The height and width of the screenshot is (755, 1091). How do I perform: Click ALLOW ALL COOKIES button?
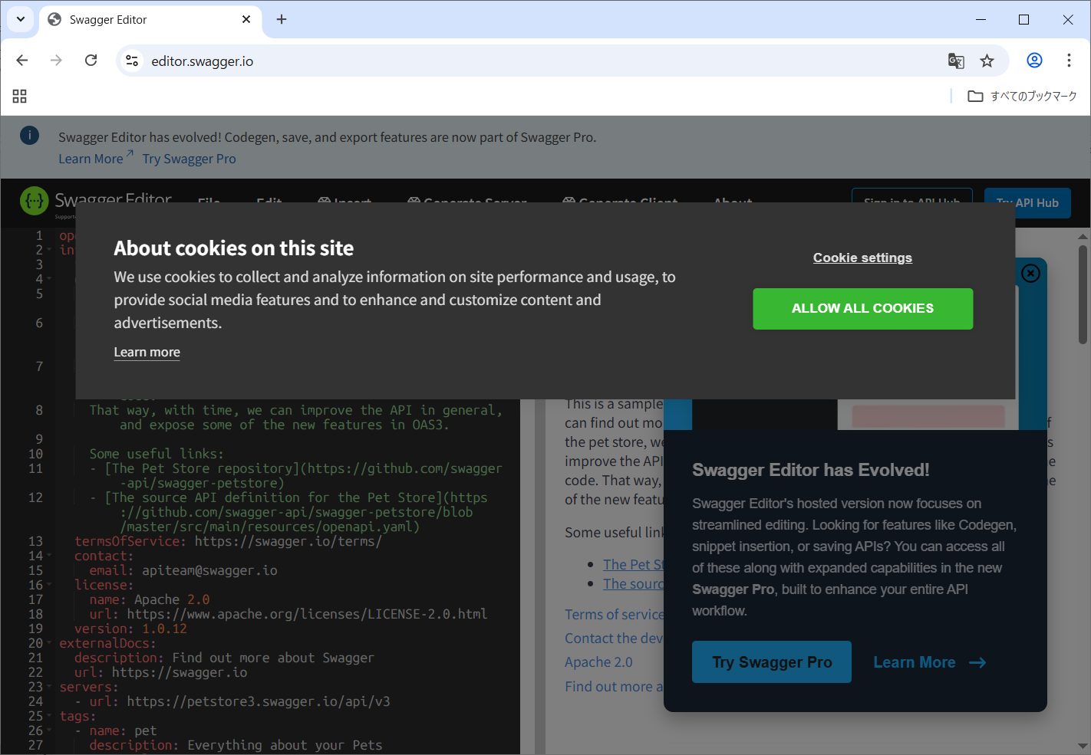862,308
